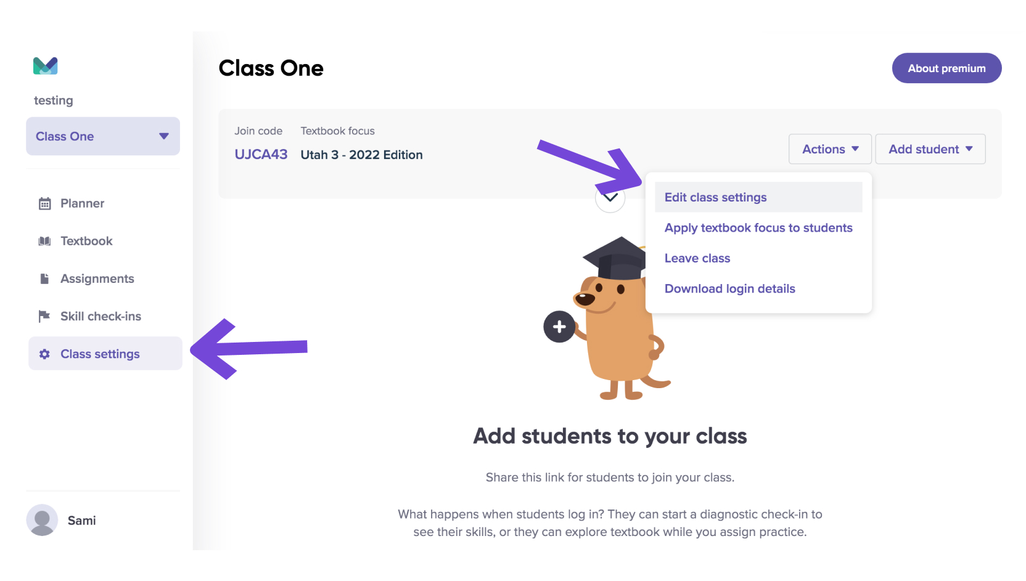Open the Add student dropdown
This screenshot has height=581, width=1026.
coord(930,149)
